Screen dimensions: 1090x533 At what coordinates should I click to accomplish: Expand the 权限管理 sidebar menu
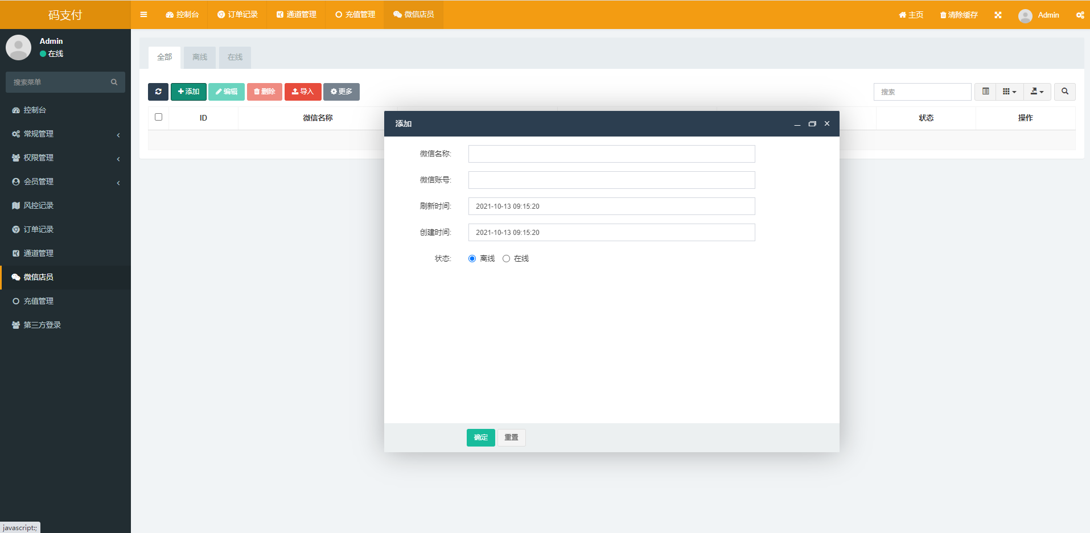[39, 158]
